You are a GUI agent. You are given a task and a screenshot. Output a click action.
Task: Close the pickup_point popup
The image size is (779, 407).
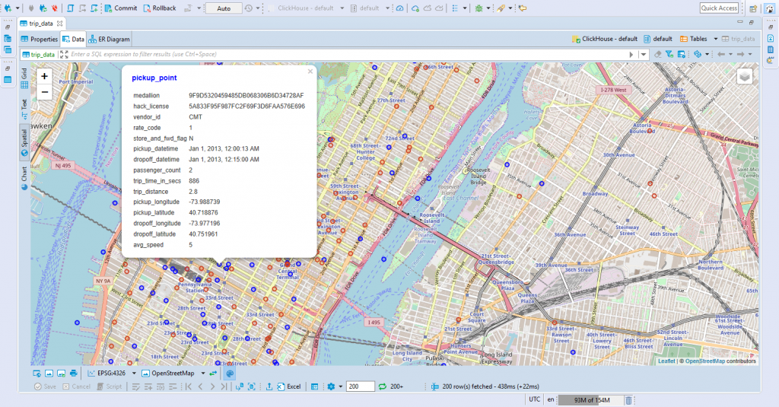point(310,72)
